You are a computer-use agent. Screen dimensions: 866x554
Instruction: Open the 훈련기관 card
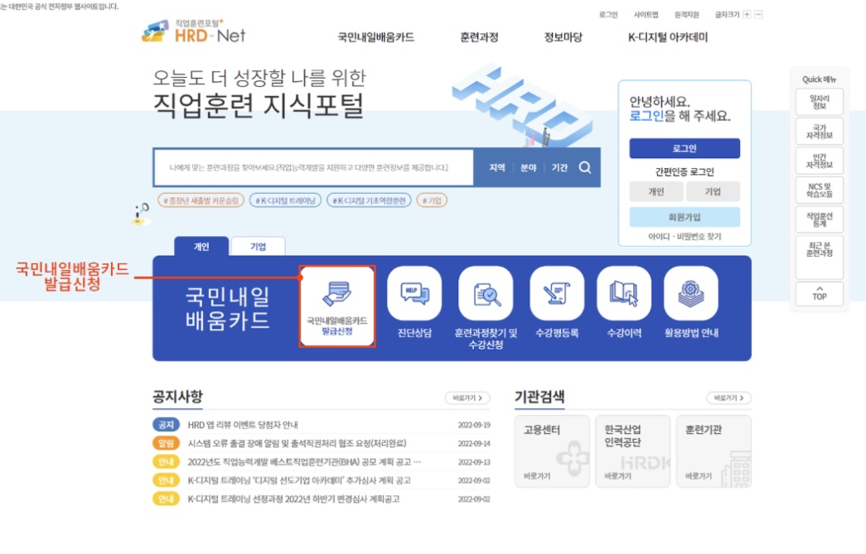click(714, 451)
